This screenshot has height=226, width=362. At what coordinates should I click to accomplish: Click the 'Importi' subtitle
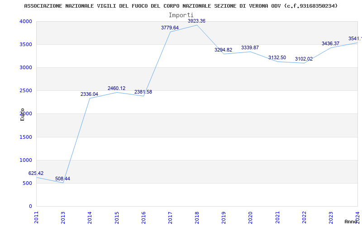point(181,15)
